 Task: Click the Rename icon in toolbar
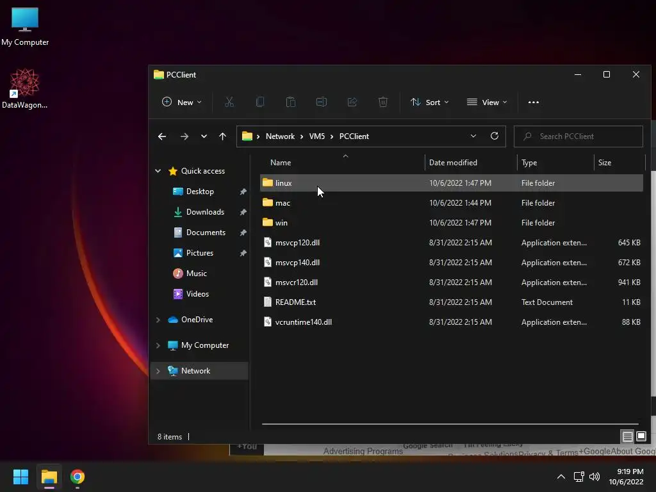pos(322,102)
